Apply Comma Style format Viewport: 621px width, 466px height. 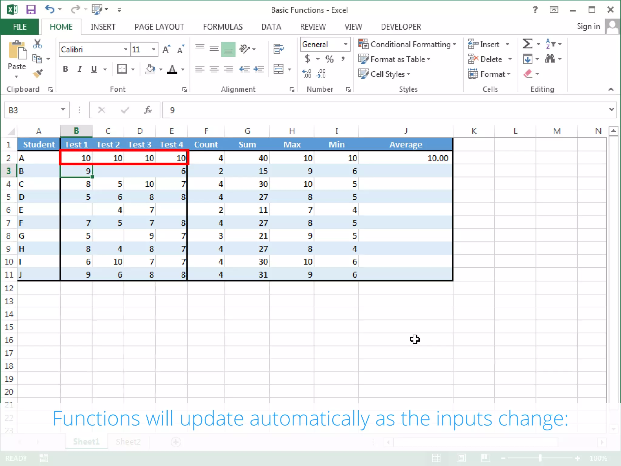(343, 59)
